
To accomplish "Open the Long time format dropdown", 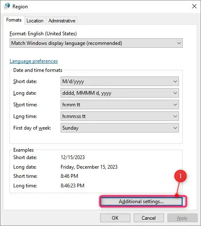I will tap(120, 116).
